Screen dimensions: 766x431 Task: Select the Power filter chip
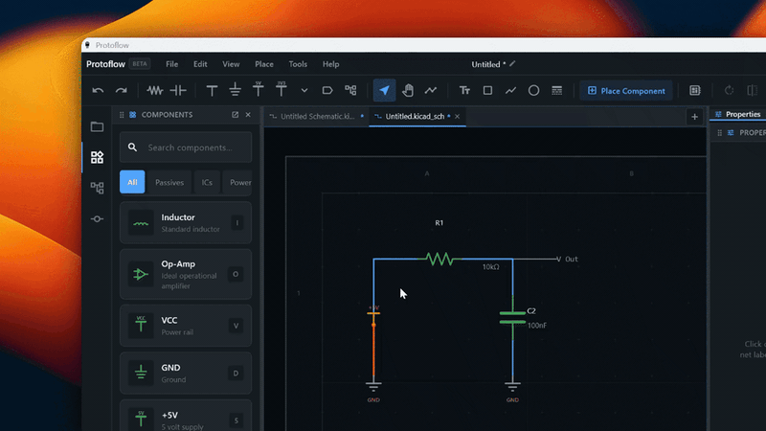pos(237,182)
